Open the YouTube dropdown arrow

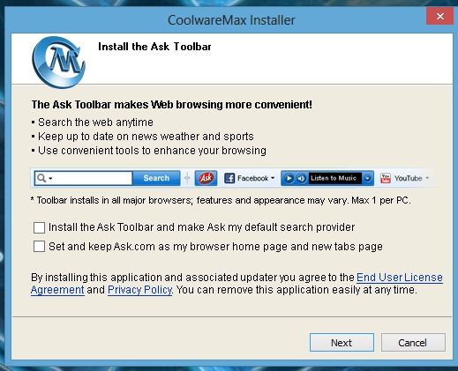(x=427, y=178)
